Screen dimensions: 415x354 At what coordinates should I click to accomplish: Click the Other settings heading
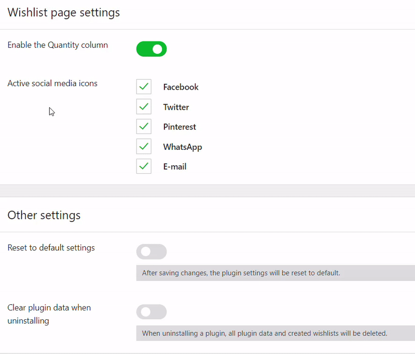click(x=44, y=215)
